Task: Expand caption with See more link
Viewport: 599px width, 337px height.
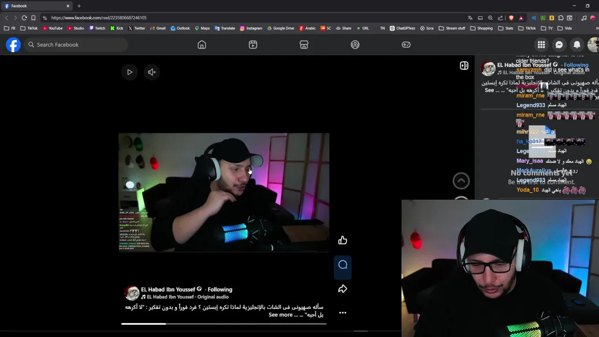Action: [280, 315]
